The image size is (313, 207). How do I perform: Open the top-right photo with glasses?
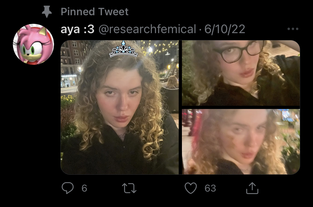point(241,73)
